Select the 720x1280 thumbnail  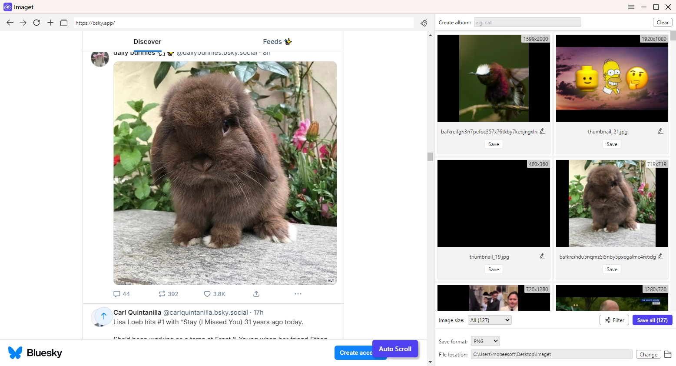point(494,298)
